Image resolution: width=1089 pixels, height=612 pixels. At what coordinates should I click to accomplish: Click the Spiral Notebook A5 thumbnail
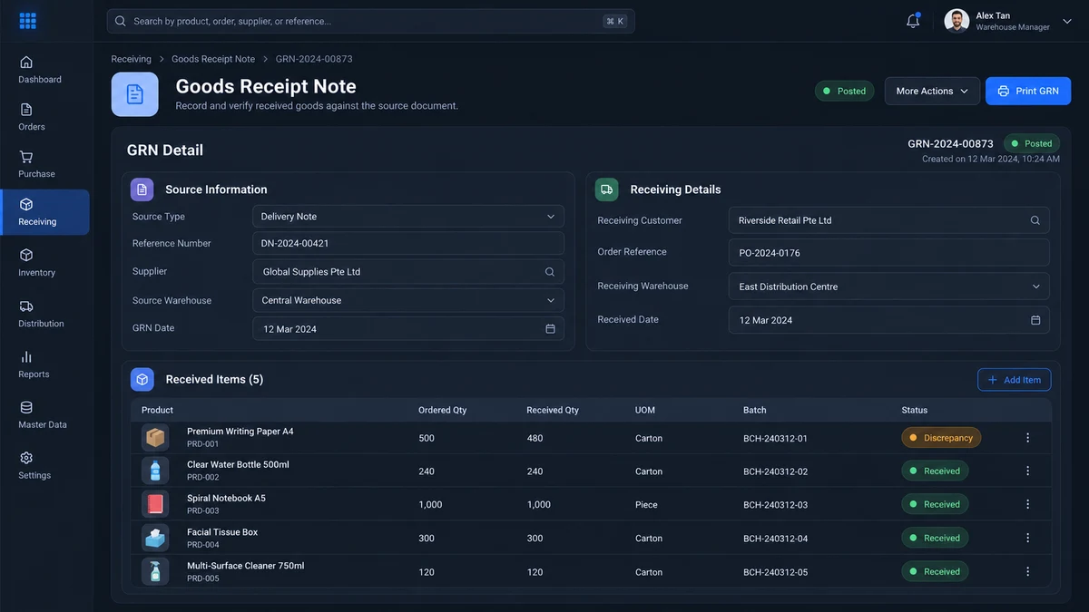pos(155,504)
